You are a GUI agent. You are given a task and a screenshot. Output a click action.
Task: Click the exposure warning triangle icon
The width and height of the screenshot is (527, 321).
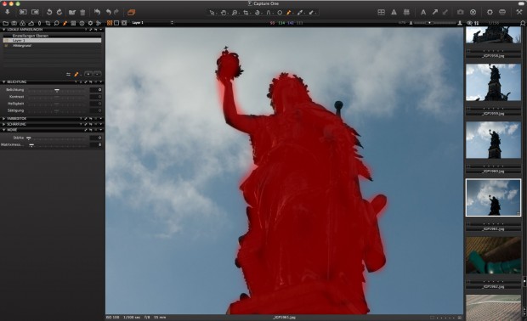pos(394,13)
